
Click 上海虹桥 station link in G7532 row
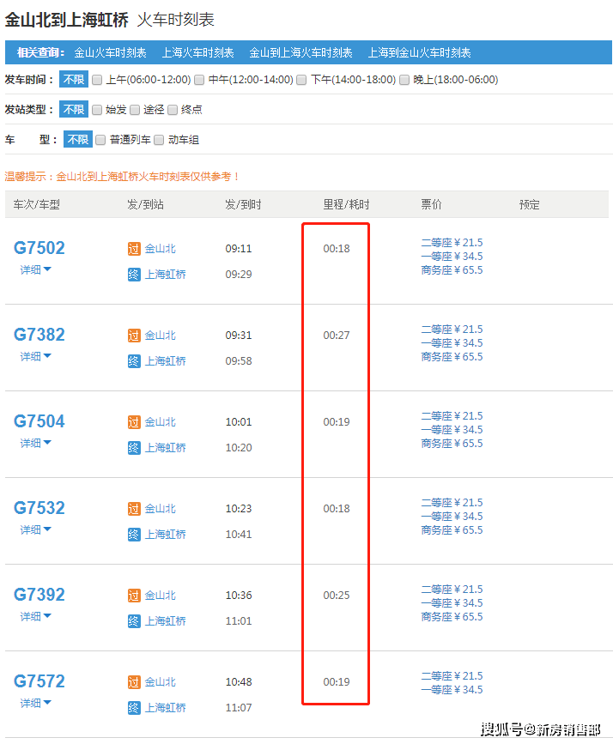coord(165,535)
